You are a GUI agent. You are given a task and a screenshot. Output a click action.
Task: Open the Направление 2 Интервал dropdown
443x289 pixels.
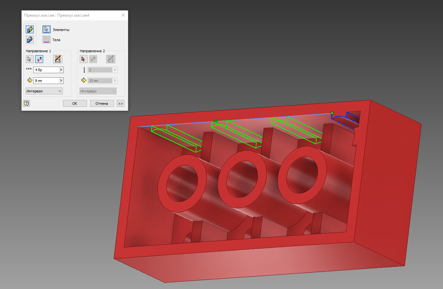(98, 91)
